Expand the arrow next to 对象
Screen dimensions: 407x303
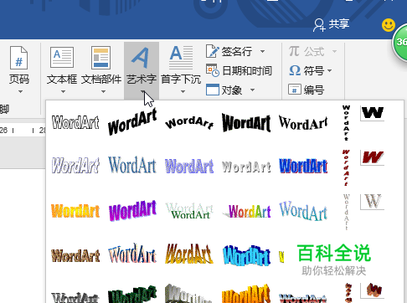tap(252, 90)
